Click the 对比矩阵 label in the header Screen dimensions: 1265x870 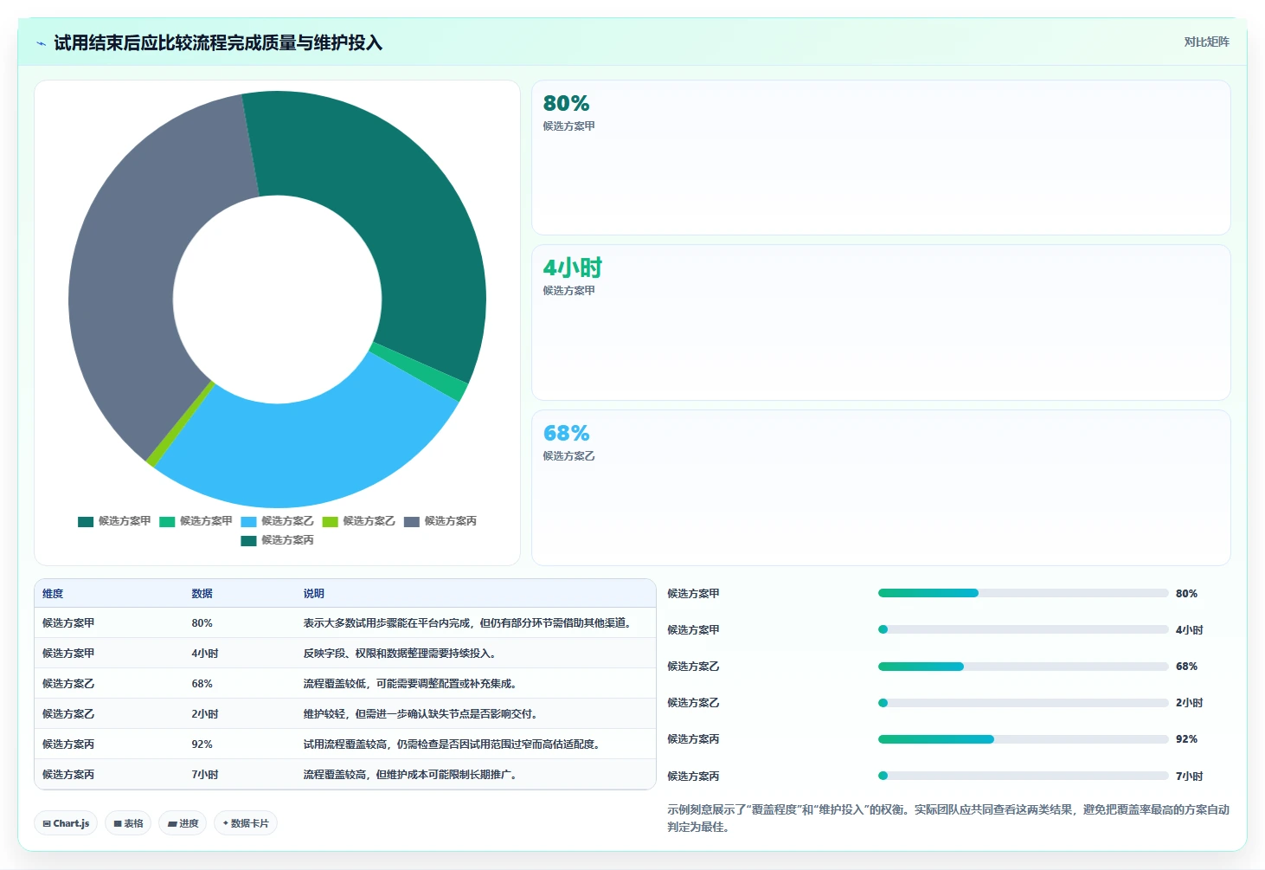pos(1206,42)
